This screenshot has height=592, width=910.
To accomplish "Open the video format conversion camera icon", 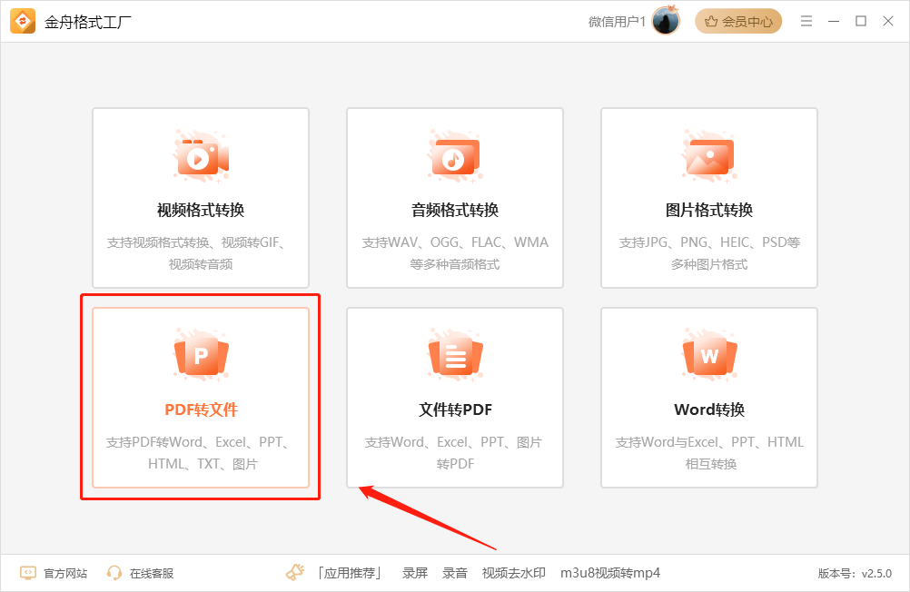I will (202, 158).
